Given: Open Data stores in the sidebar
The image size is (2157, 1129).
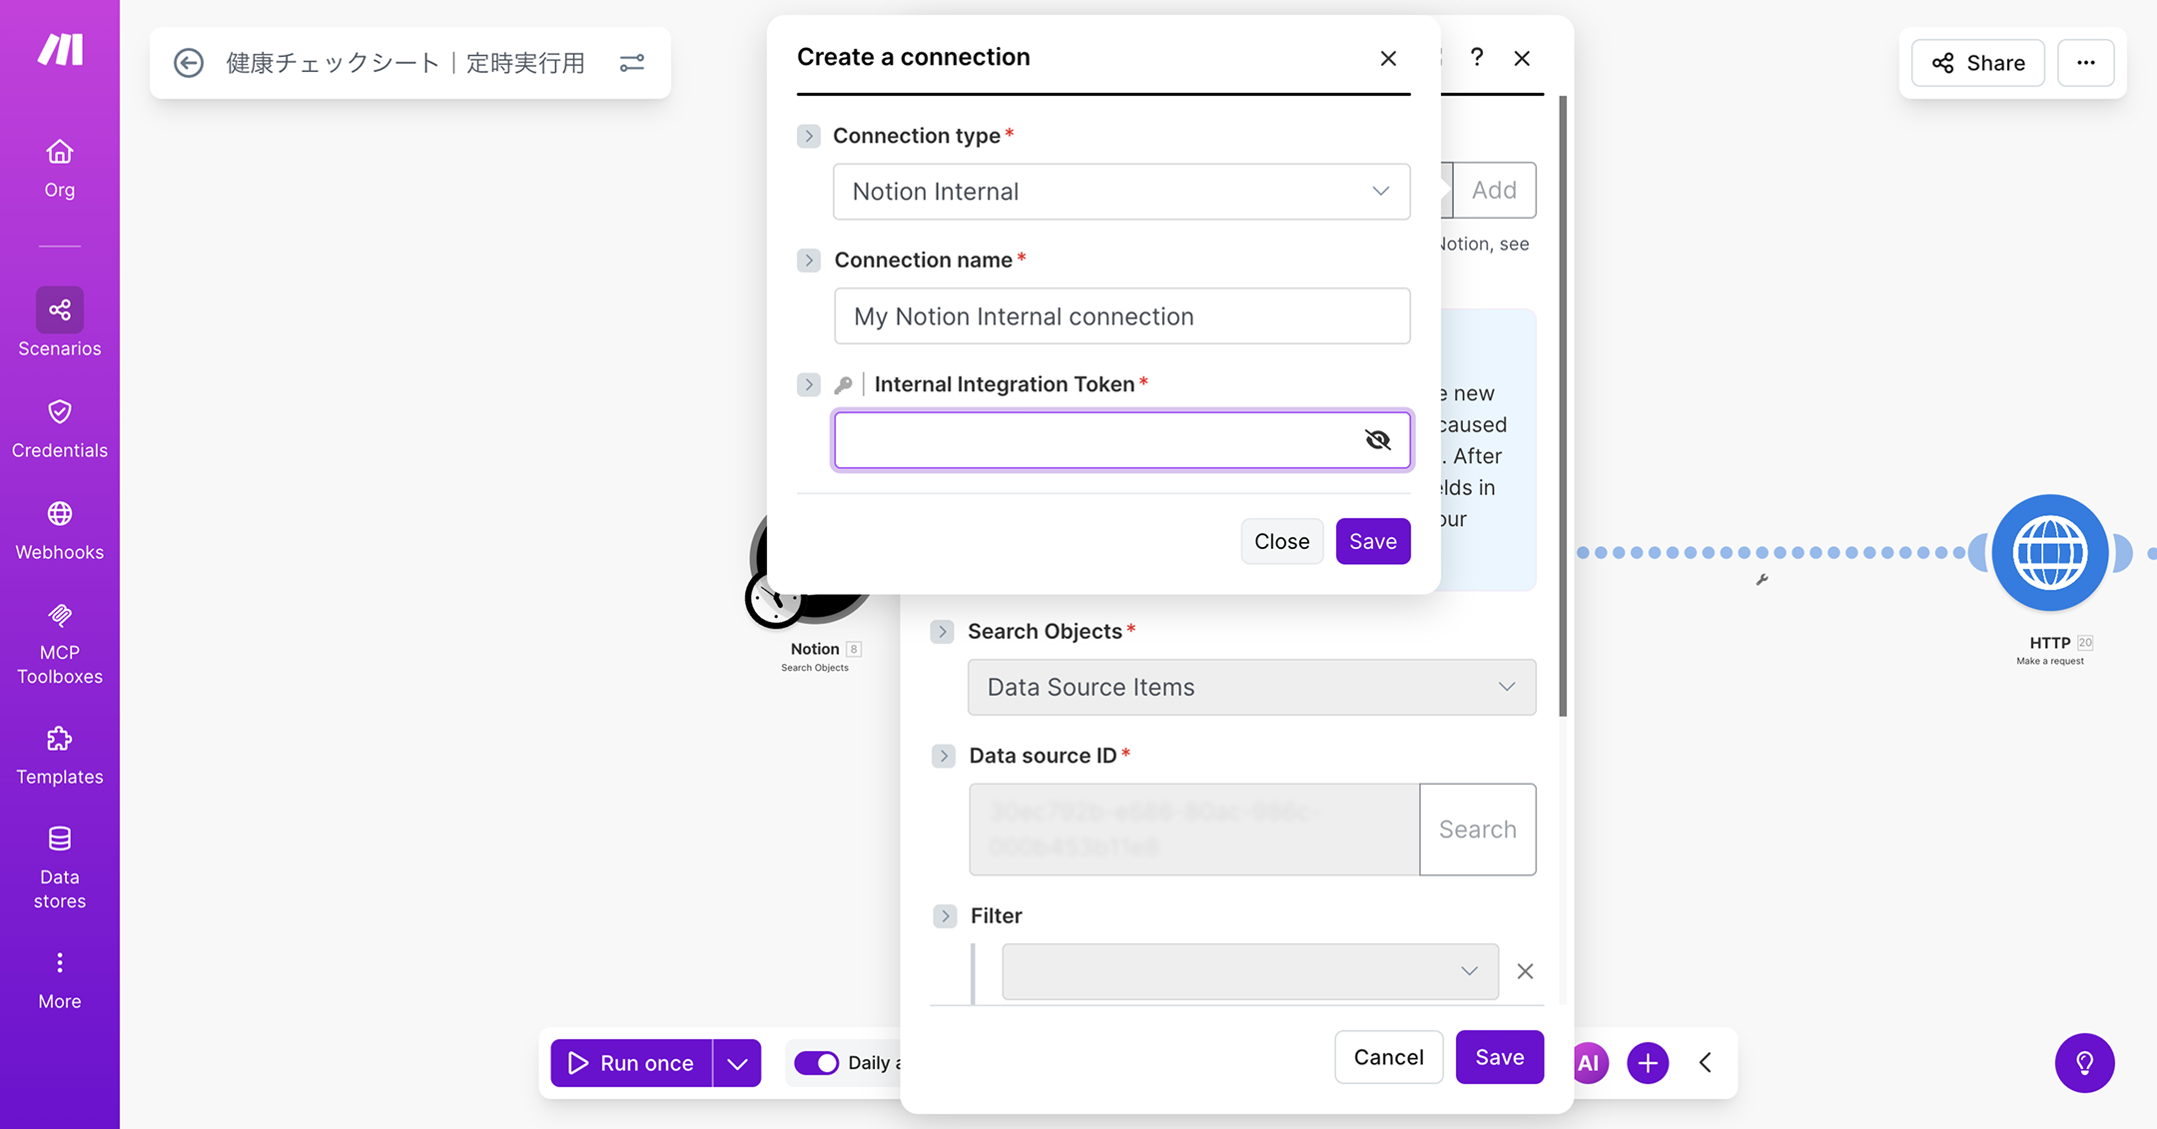Looking at the screenshot, I should click(x=59, y=866).
